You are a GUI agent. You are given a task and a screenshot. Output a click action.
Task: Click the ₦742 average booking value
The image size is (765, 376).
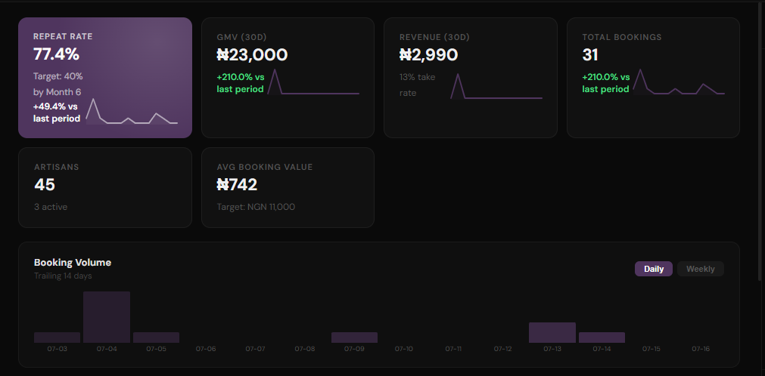[237, 184]
